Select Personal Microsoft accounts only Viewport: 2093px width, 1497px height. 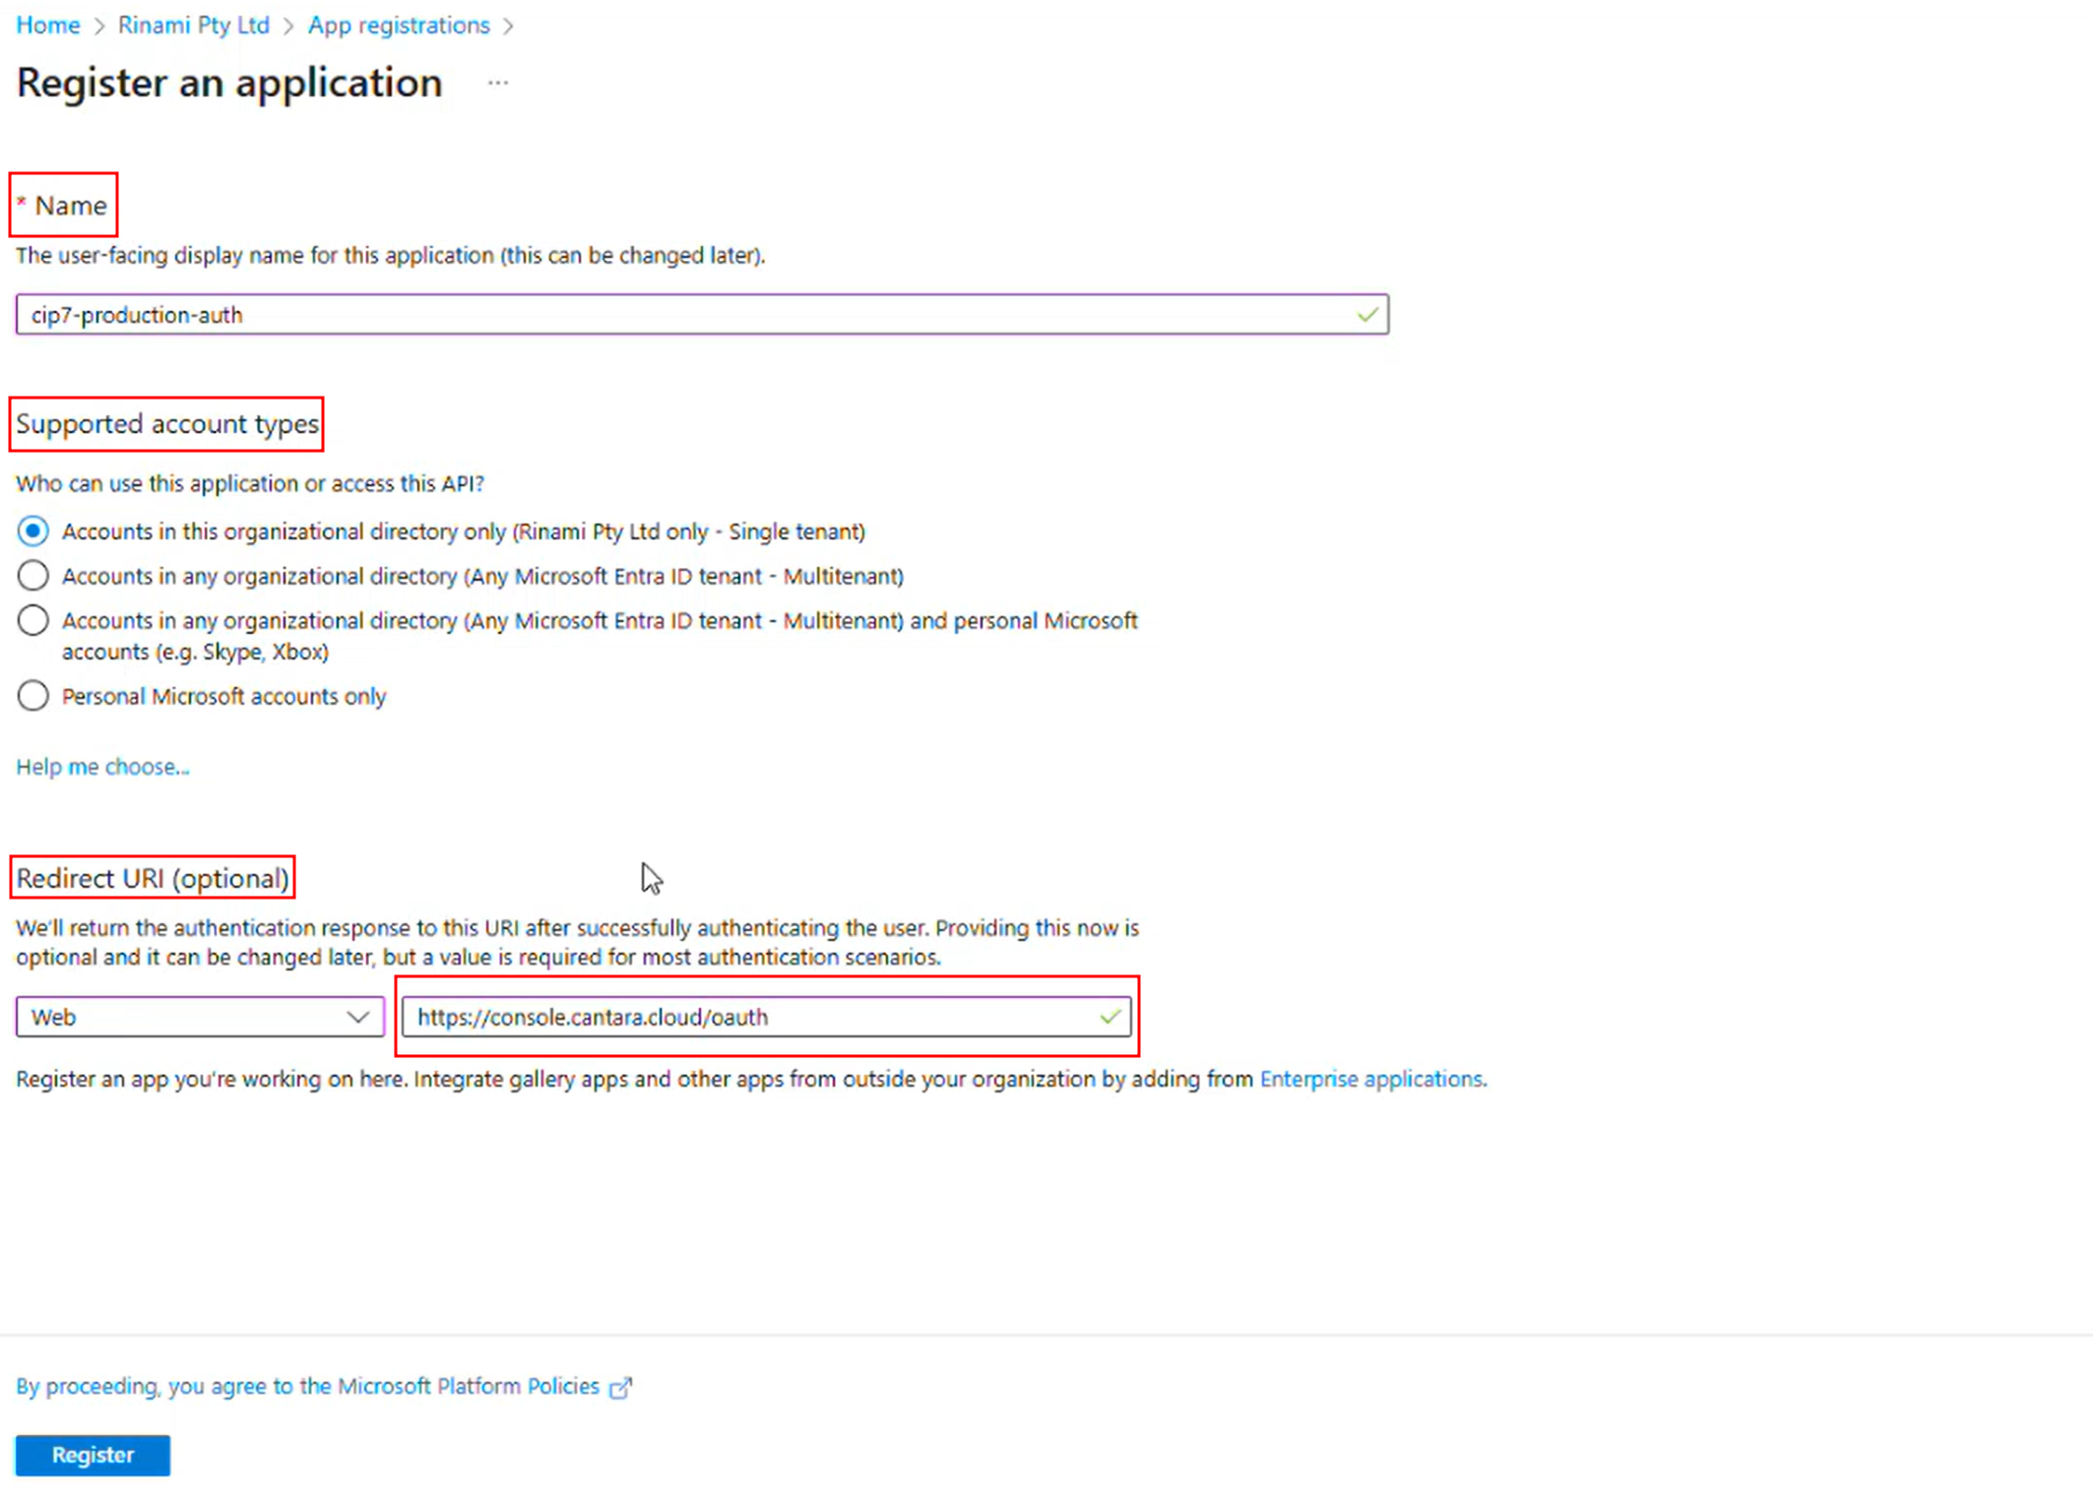pyautogui.click(x=32, y=696)
